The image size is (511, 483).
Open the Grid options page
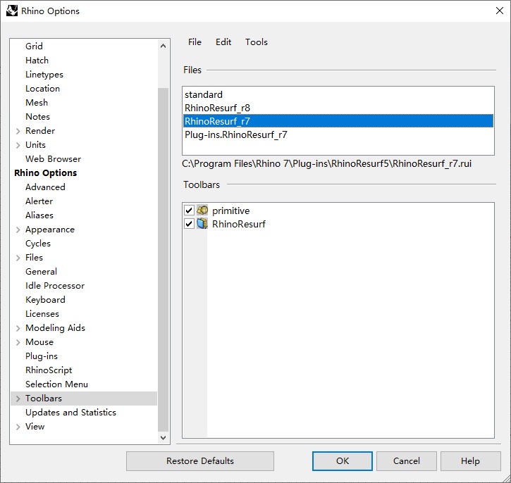34,46
